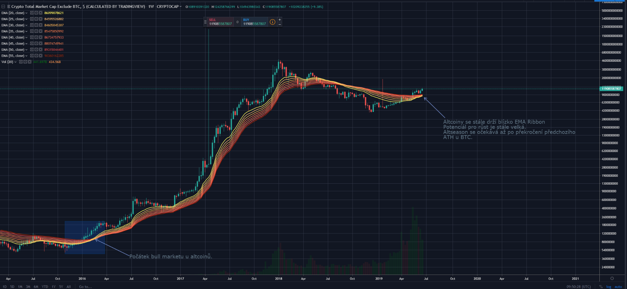The image size is (627, 289).
Task: Open settings gear for EMA (25, close)
Action: pos(36,19)
